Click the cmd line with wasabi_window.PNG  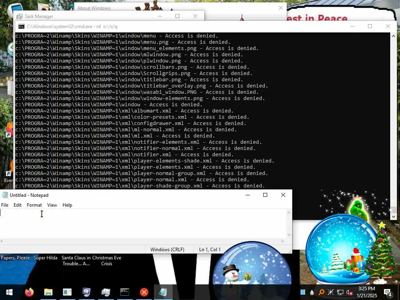[x=137, y=92]
